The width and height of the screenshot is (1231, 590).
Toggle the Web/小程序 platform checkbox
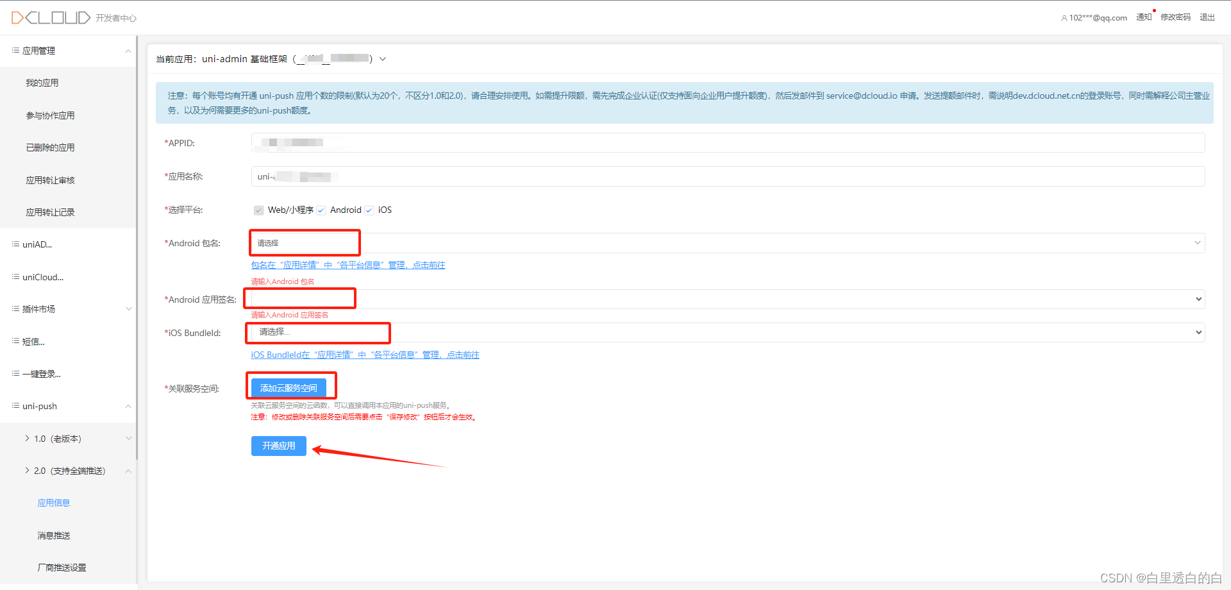click(x=258, y=210)
